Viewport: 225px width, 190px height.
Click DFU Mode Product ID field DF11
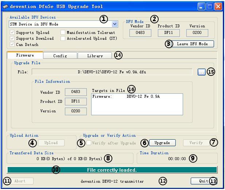tap(168, 33)
